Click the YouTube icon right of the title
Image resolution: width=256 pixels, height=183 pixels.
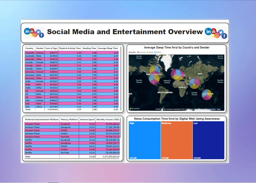coord(214,31)
